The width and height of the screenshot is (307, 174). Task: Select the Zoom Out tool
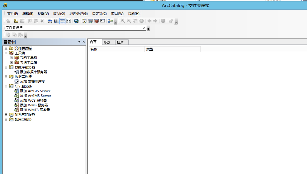coord(129,21)
